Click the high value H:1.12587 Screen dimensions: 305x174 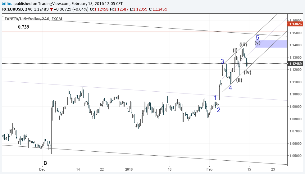[x=119, y=9]
